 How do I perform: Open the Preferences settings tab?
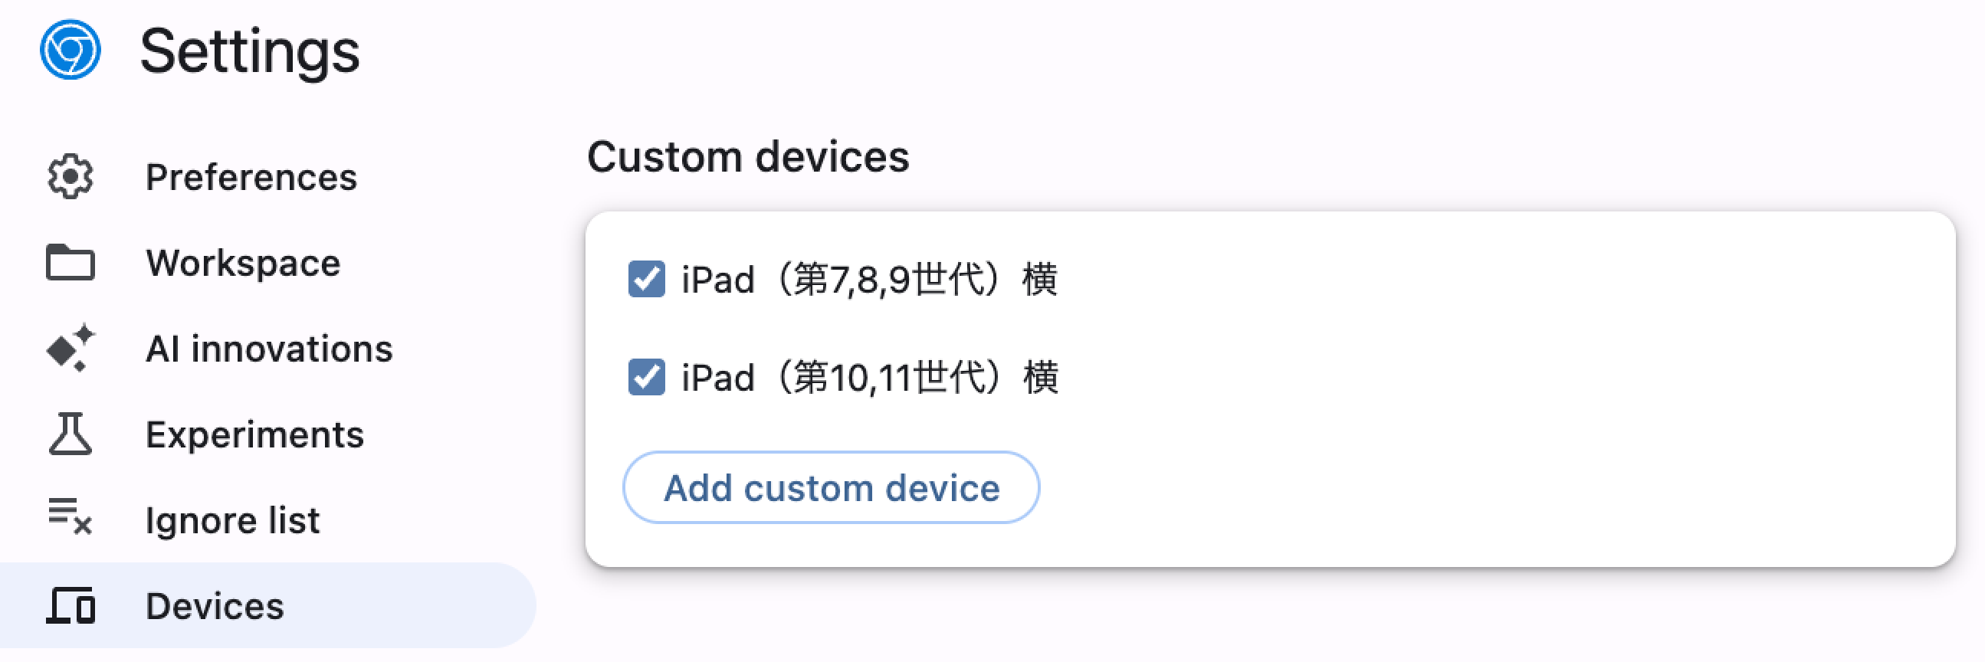251,177
